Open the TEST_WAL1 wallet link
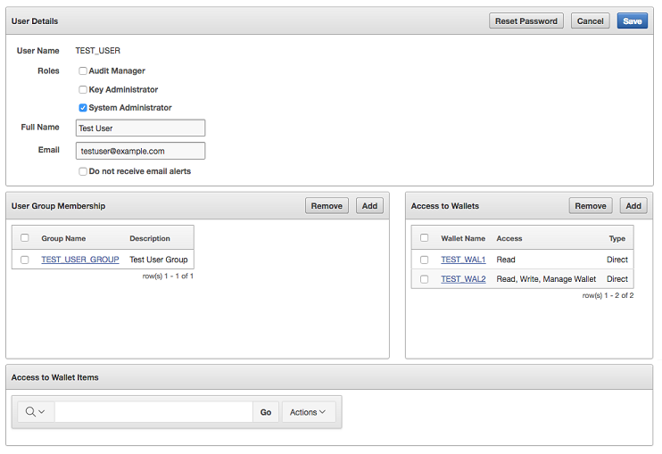The width and height of the screenshot is (662, 454). pos(463,260)
